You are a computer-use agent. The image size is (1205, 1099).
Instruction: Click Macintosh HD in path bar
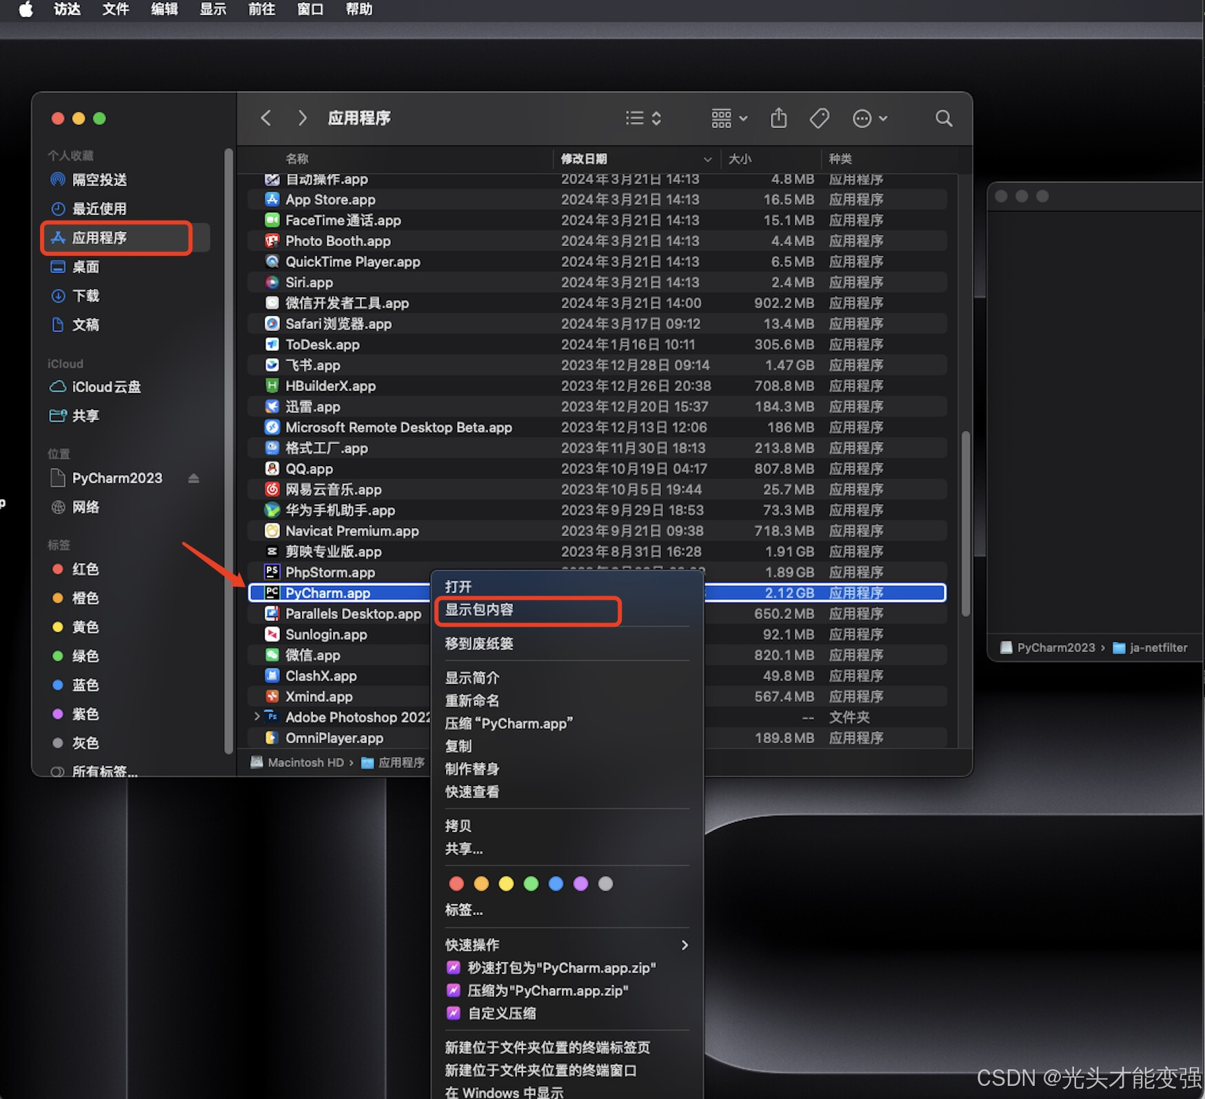298,763
